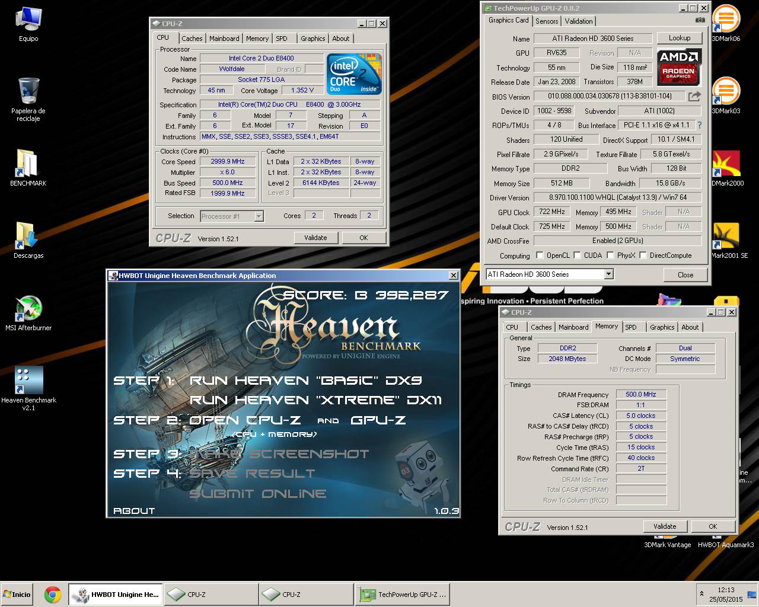
Task: Click OK in lower CPU-Z Memory window
Action: pos(713,526)
